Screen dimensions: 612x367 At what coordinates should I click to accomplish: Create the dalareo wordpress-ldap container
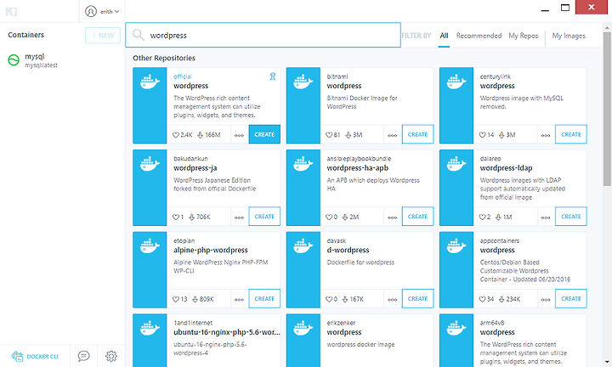[x=571, y=217]
